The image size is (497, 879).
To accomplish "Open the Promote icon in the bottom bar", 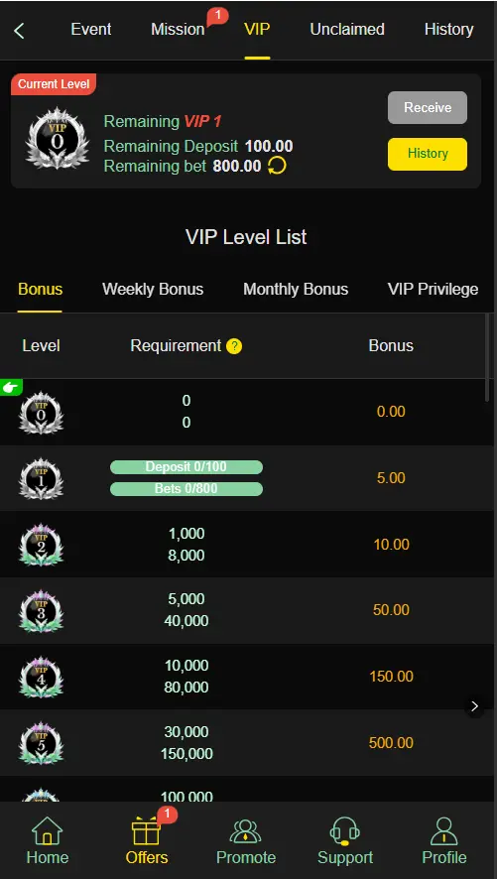I will (x=246, y=832).
